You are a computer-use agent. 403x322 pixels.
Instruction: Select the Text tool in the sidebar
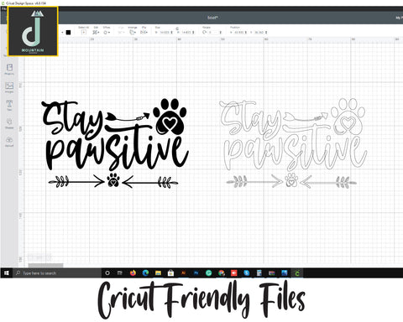9,105
